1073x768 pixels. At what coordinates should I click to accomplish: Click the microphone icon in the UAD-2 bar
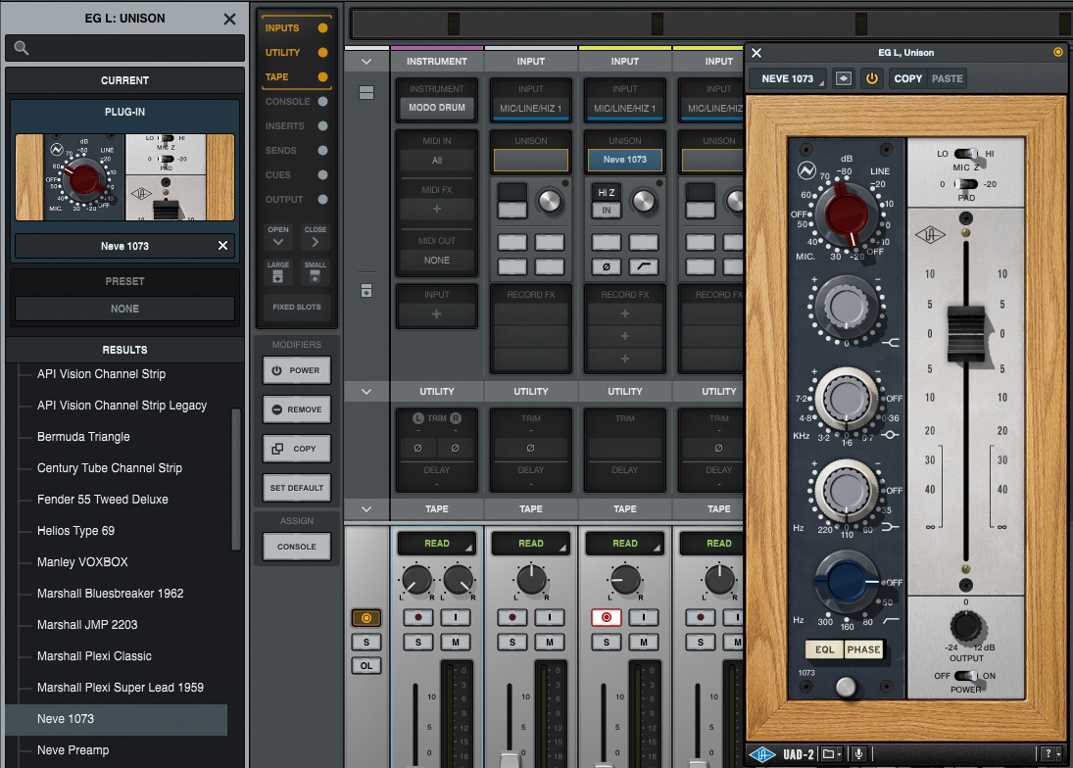click(858, 753)
